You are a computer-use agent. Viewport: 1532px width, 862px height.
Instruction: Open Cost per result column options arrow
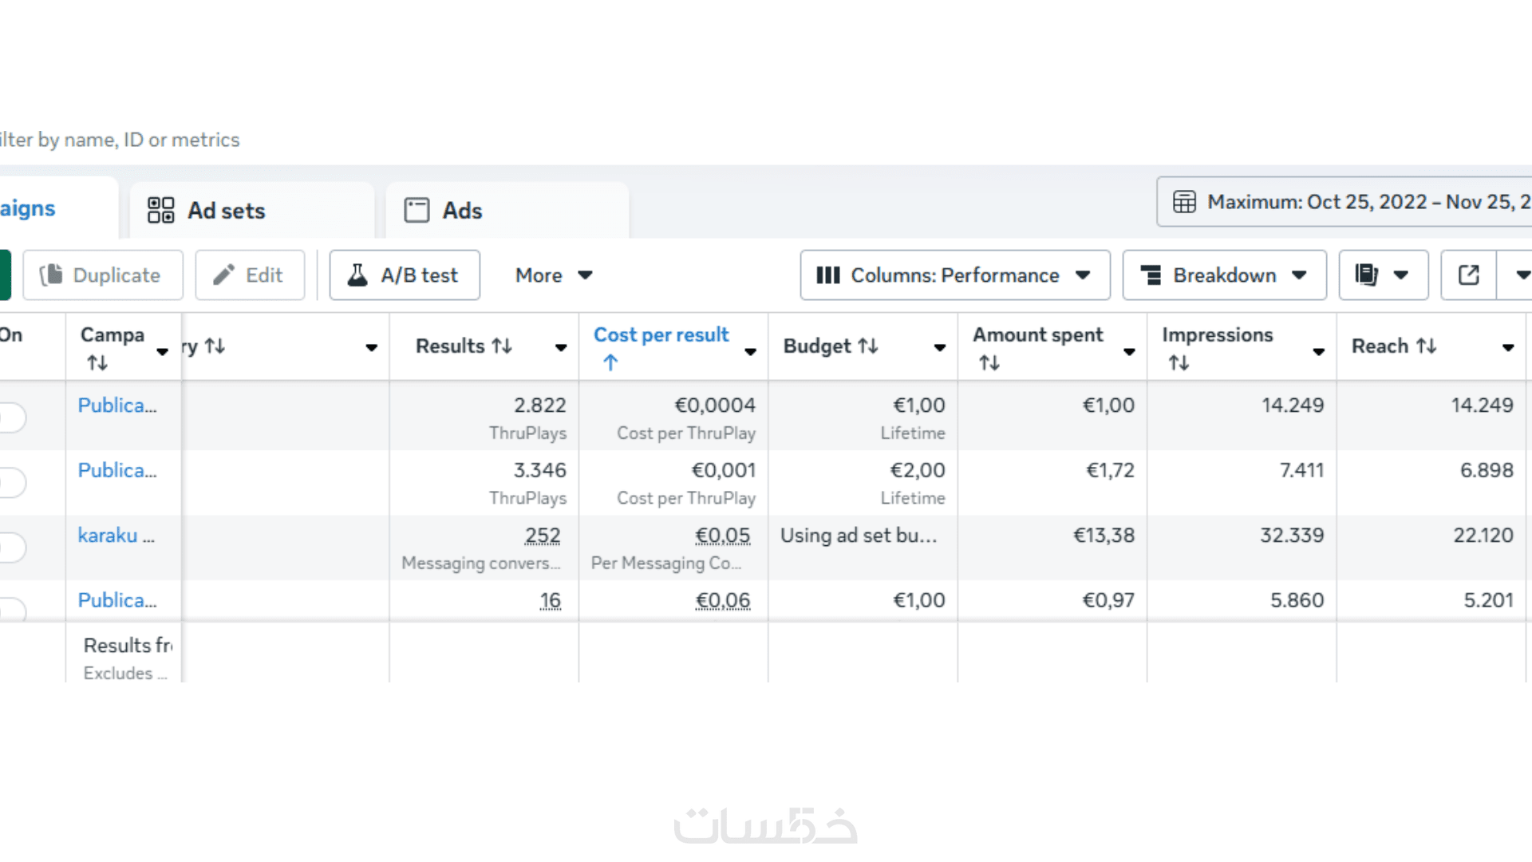click(750, 351)
